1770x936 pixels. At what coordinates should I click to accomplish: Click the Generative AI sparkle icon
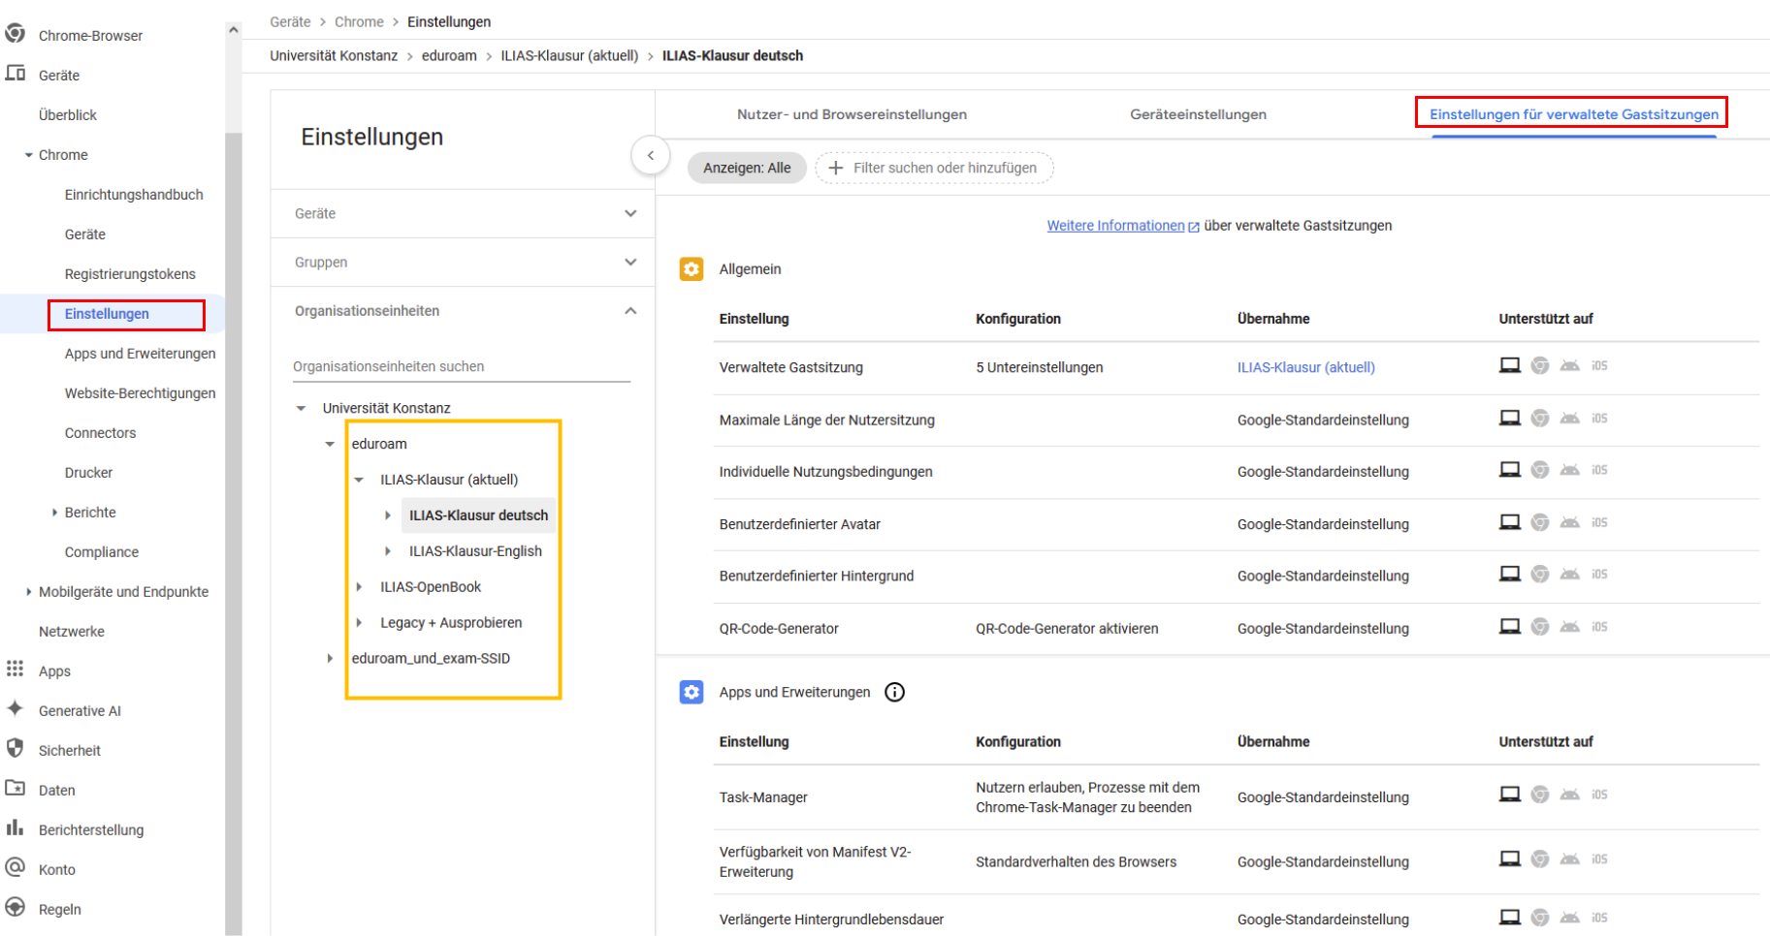click(15, 709)
